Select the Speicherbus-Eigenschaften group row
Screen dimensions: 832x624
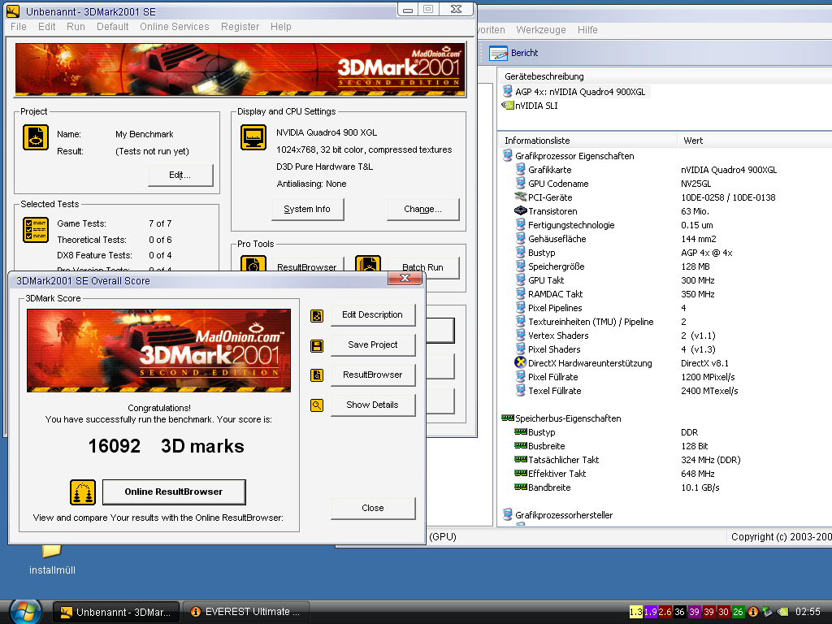pos(561,418)
